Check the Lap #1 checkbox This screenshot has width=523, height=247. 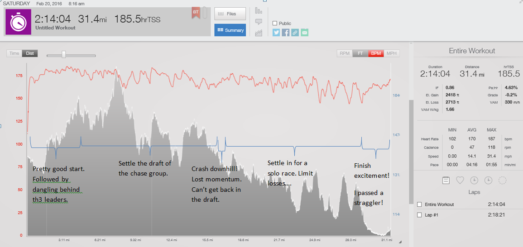(x=419, y=215)
